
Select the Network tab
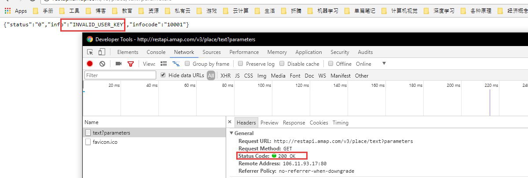pos(184,52)
